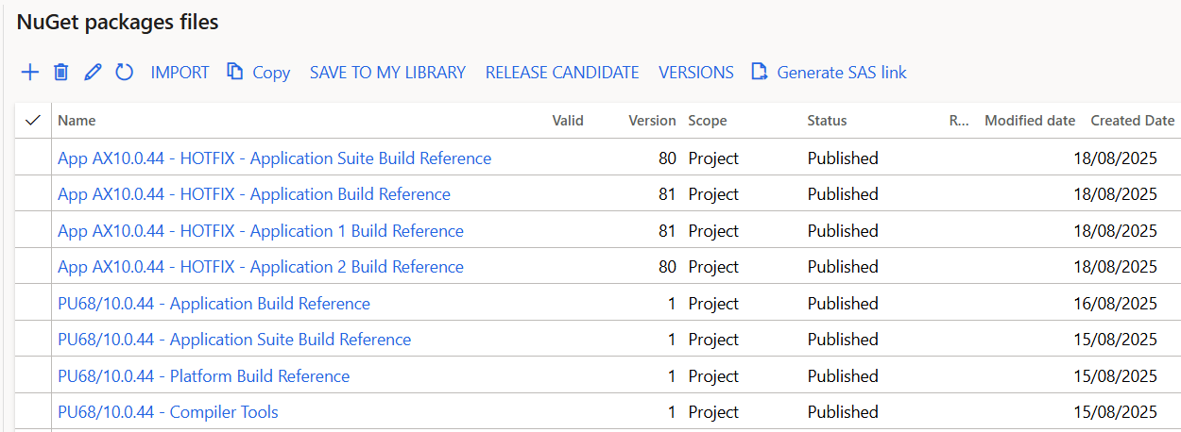
Task: Click the trash delete icon
Action: click(60, 73)
